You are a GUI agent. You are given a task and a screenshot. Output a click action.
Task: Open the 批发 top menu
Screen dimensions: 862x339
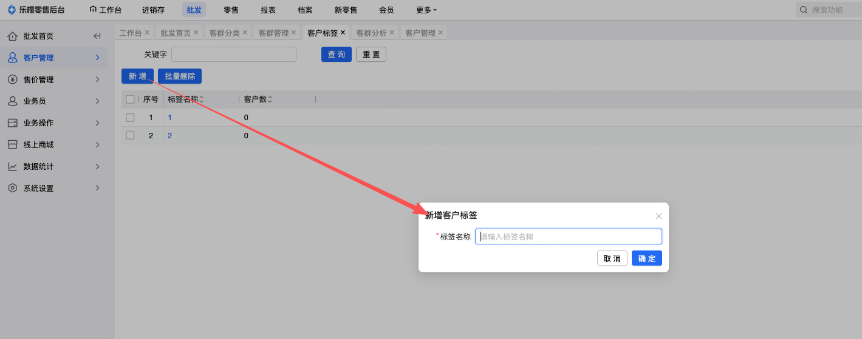[x=194, y=10]
